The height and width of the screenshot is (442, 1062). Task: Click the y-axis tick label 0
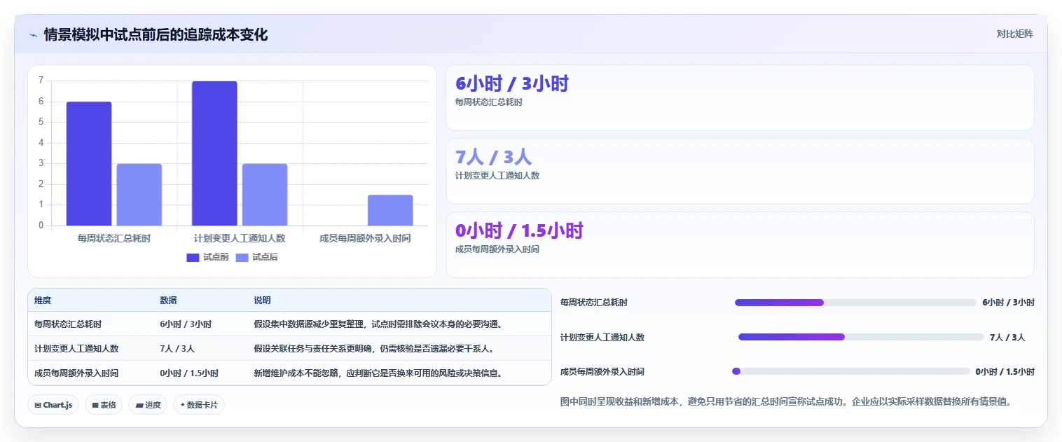tap(41, 226)
